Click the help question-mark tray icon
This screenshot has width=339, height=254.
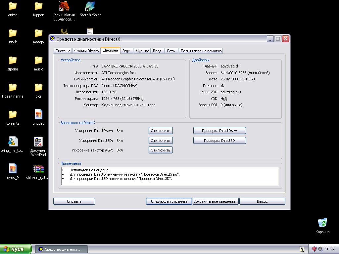302,249
